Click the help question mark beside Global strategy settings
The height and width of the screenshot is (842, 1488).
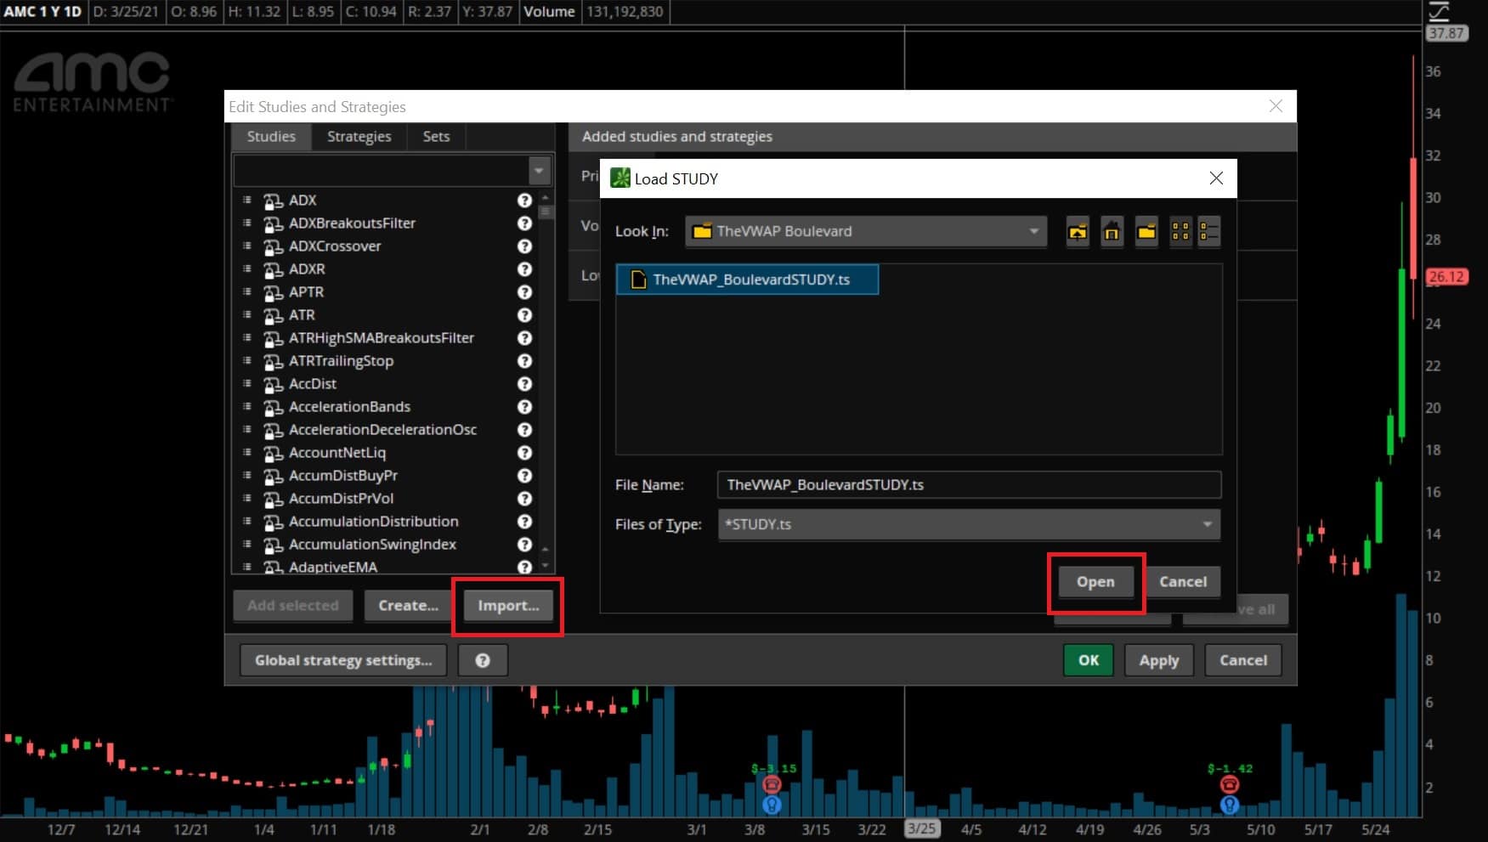tap(483, 660)
